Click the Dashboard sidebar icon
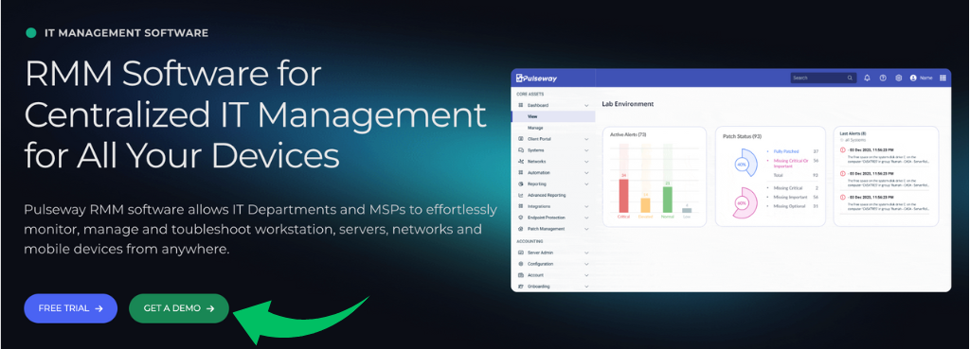This screenshot has height=349, width=970. click(521, 106)
